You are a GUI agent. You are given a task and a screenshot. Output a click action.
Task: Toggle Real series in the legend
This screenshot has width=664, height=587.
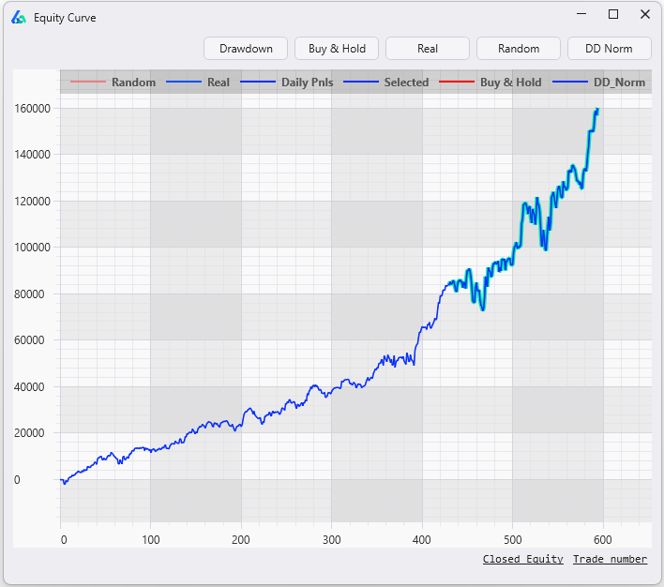pyautogui.click(x=218, y=83)
